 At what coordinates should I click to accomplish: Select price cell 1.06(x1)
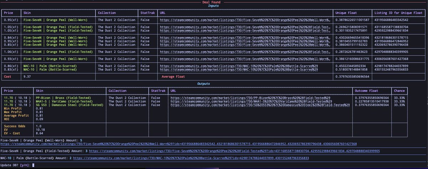(x=11, y=51)
